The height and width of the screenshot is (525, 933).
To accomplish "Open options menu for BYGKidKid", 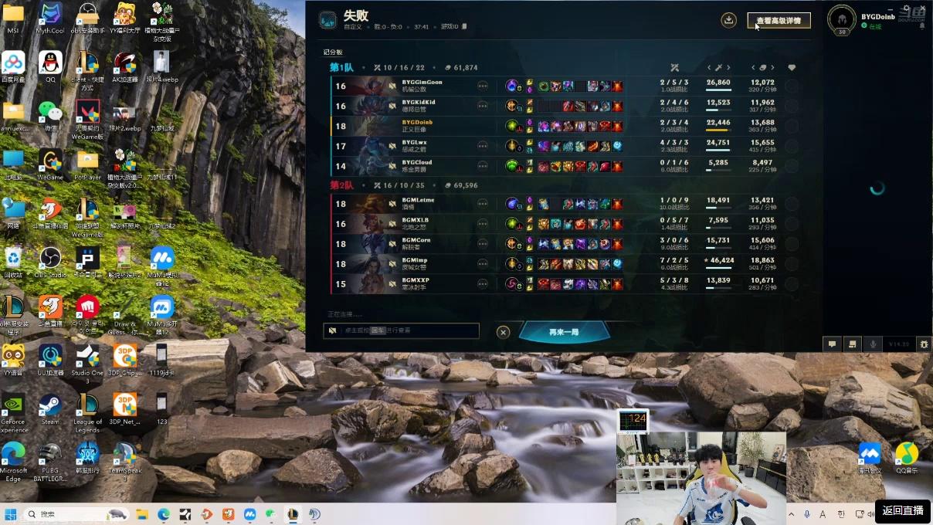I will tap(483, 106).
